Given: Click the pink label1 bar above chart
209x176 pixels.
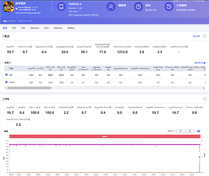Looking at the screenshot, I should tap(105, 137).
